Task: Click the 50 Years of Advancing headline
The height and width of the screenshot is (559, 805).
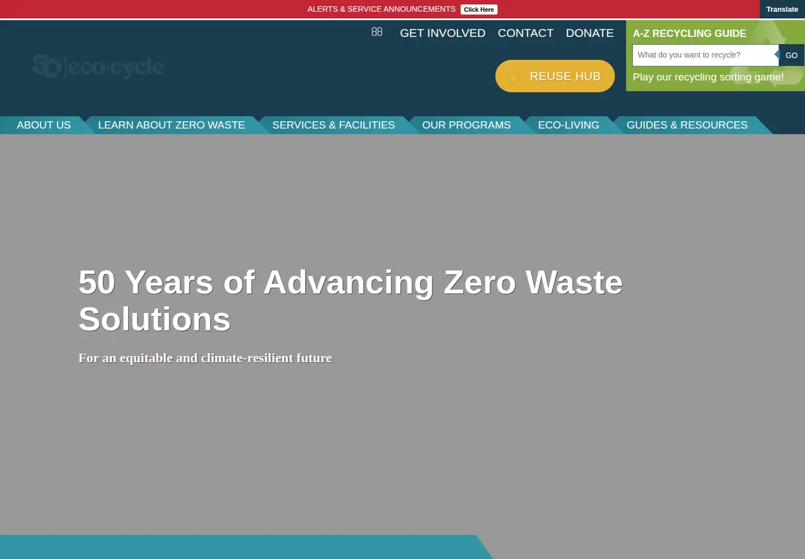Action: 351,300
